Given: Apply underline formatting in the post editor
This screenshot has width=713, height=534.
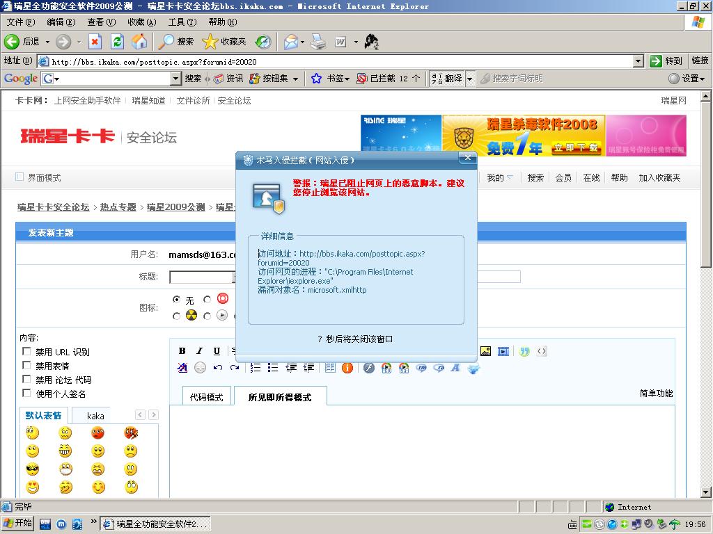Looking at the screenshot, I should (217, 351).
